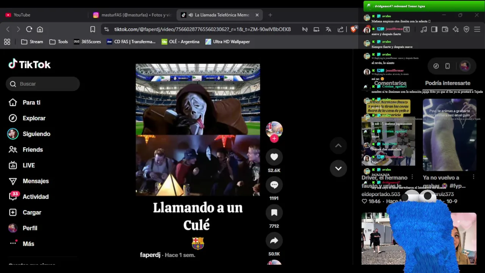Click the TikTok logo
Viewport: 485px width, 273px height.
pos(30,64)
